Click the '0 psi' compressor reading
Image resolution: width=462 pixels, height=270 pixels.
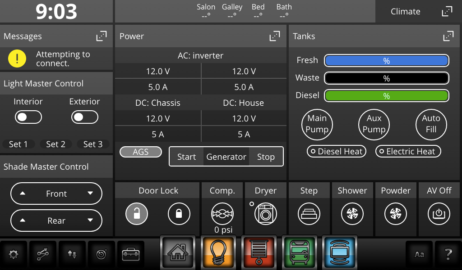(x=223, y=230)
